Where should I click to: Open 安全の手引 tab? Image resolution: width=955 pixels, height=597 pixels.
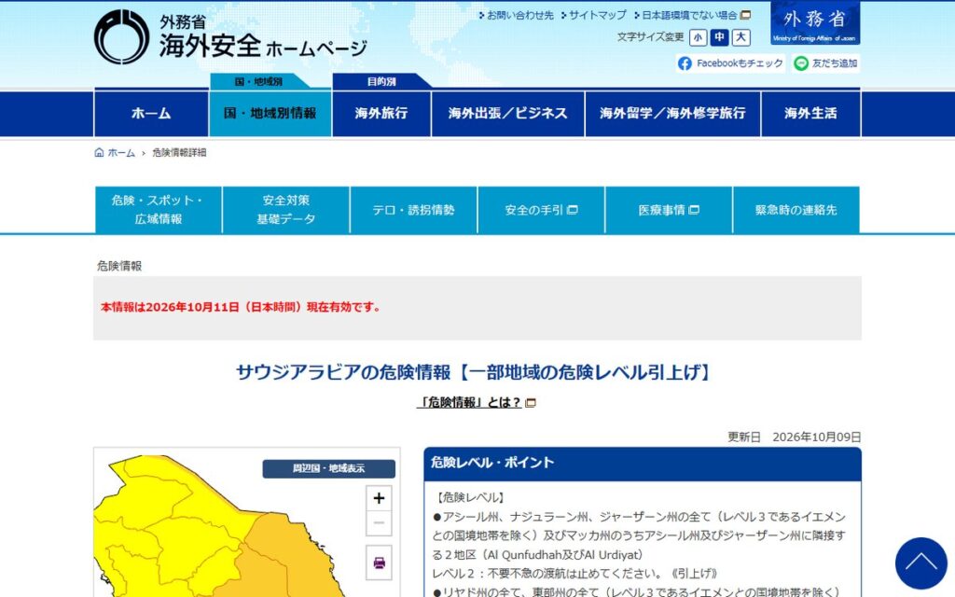542,210
